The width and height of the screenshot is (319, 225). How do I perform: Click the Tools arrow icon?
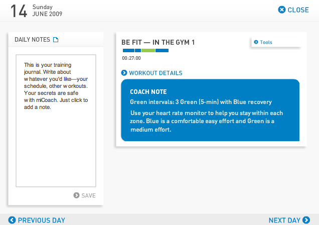tap(256, 42)
